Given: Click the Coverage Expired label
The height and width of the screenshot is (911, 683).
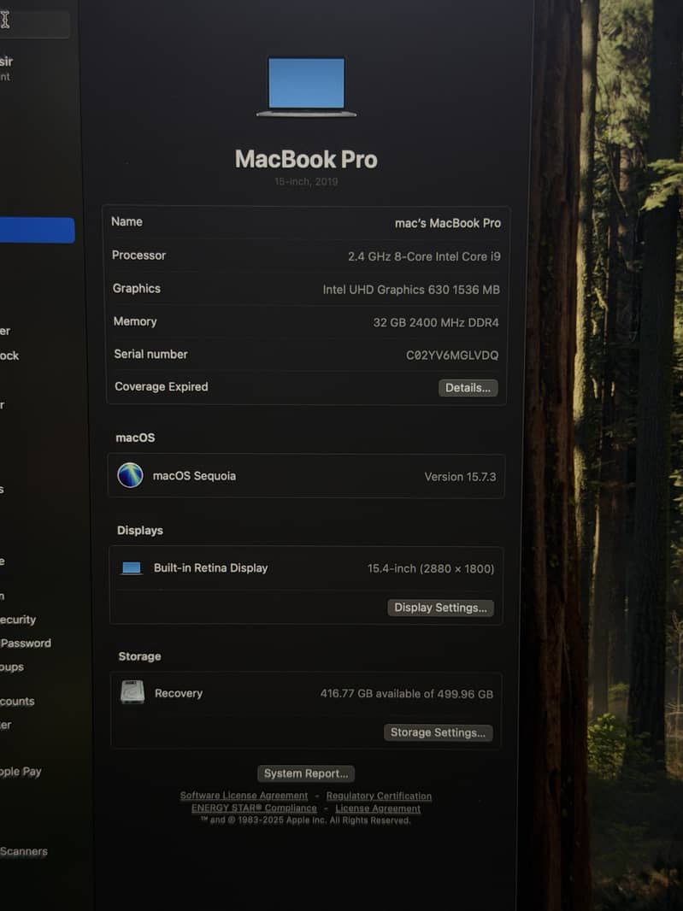Looking at the screenshot, I should (162, 387).
